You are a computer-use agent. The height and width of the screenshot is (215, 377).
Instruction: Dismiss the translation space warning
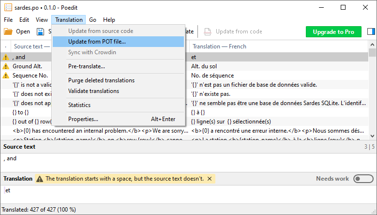[210, 179]
